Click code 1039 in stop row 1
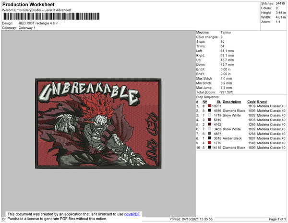This screenshot has width=288, height=223. (x=252, y=106)
